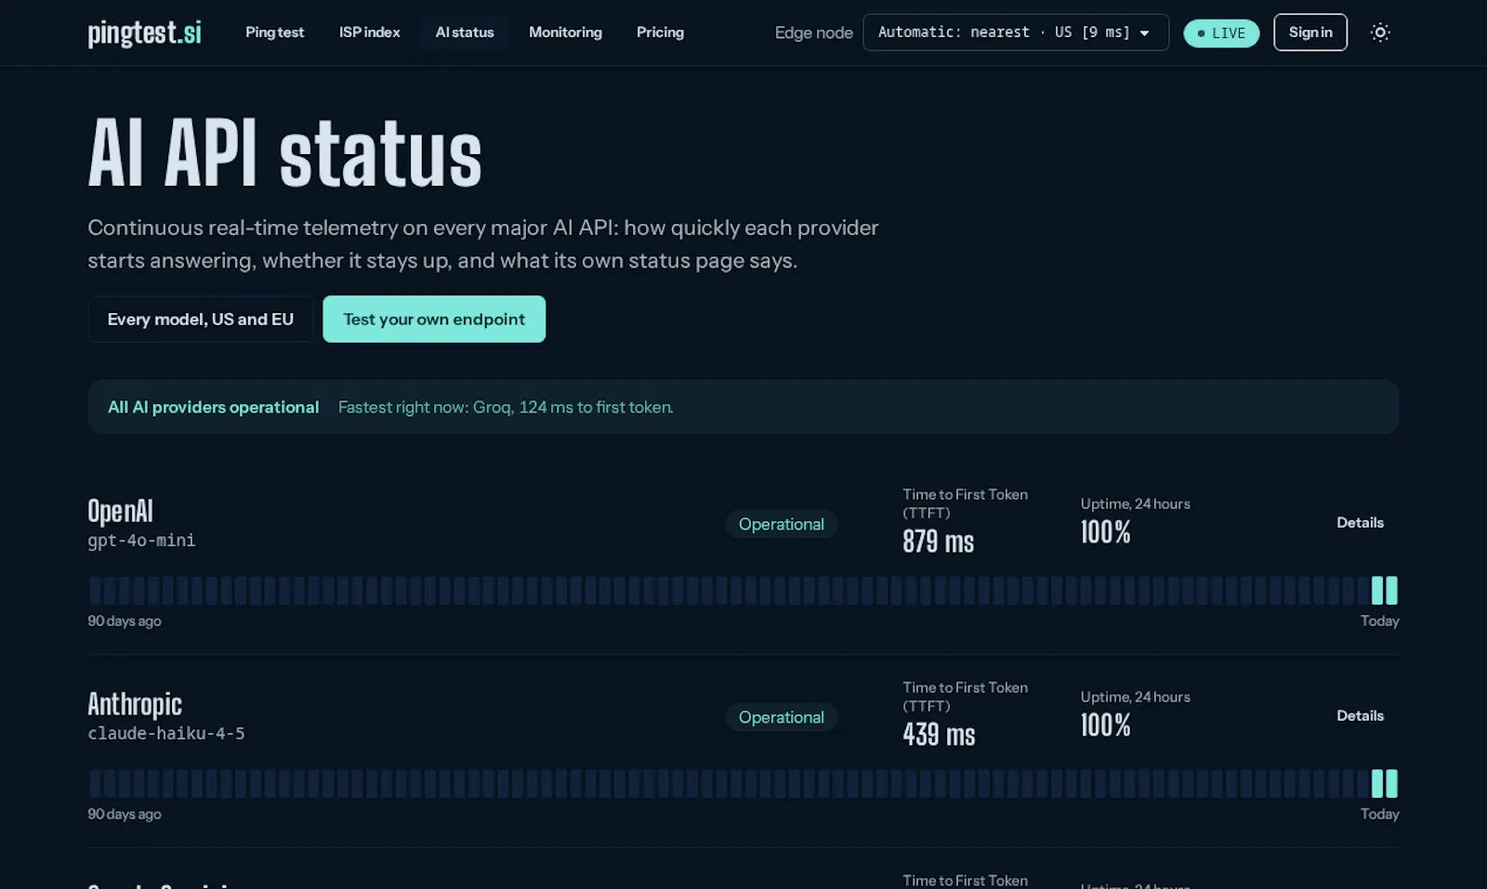The height and width of the screenshot is (889, 1487).
Task: Go to ISP index page
Action: pos(369,33)
